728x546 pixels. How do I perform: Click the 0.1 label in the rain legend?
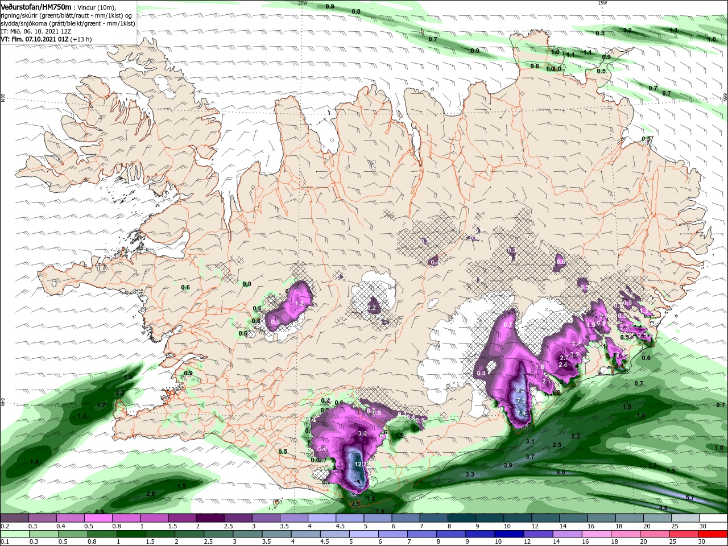(x=5, y=542)
